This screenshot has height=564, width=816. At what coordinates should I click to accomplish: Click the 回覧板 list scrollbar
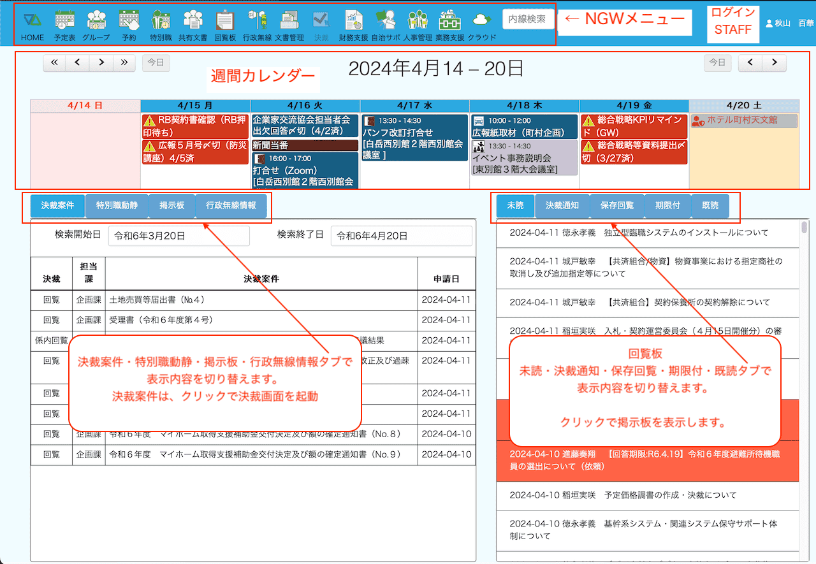pos(804,228)
